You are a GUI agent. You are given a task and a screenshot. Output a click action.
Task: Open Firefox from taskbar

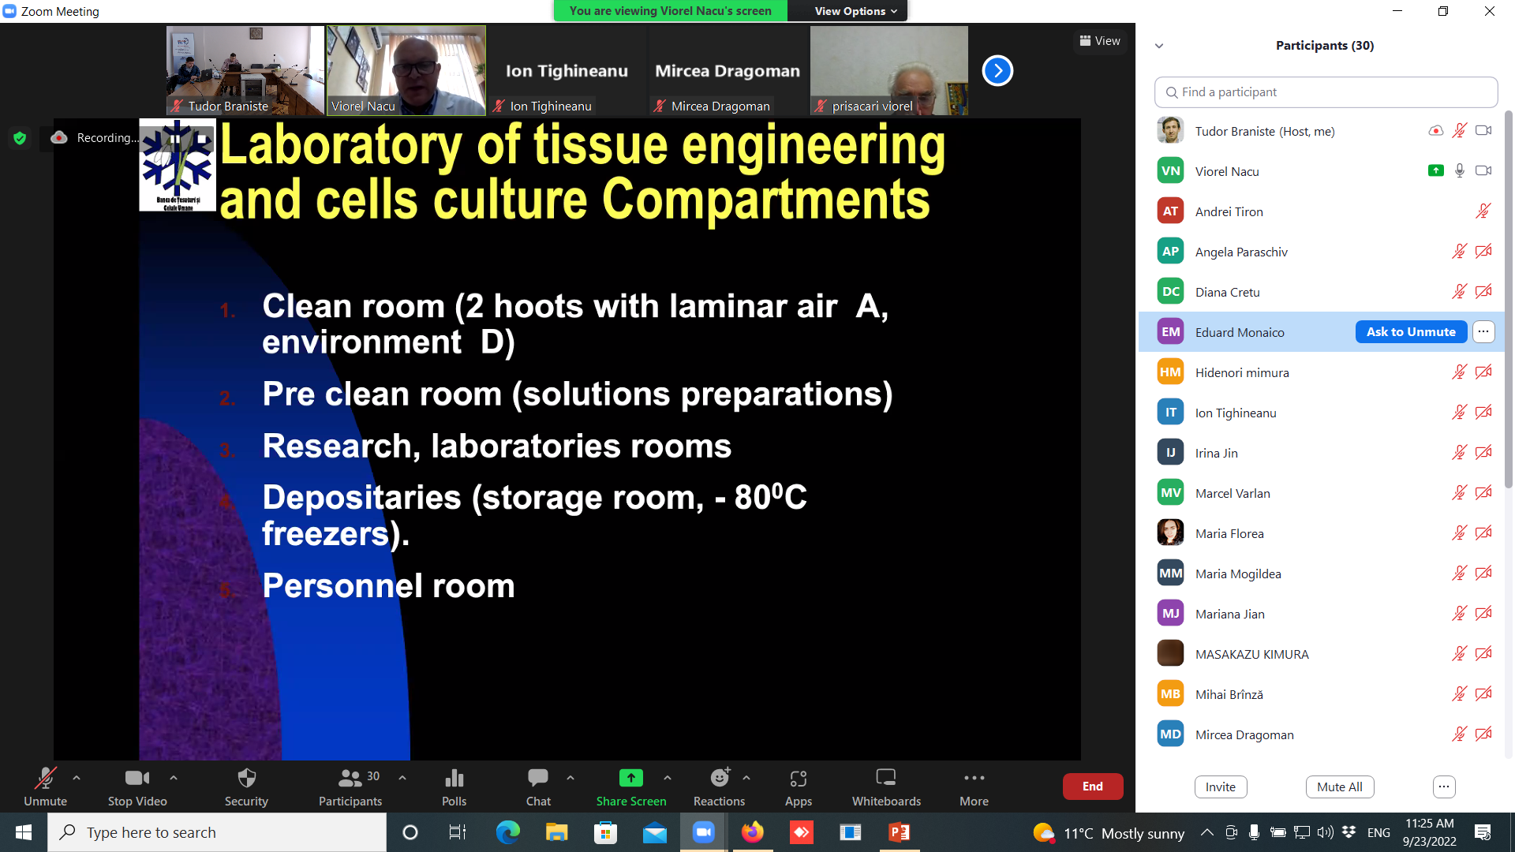pyautogui.click(x=752, y=832)
